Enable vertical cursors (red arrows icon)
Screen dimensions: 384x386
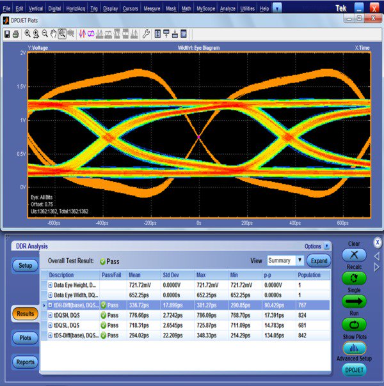82,34
